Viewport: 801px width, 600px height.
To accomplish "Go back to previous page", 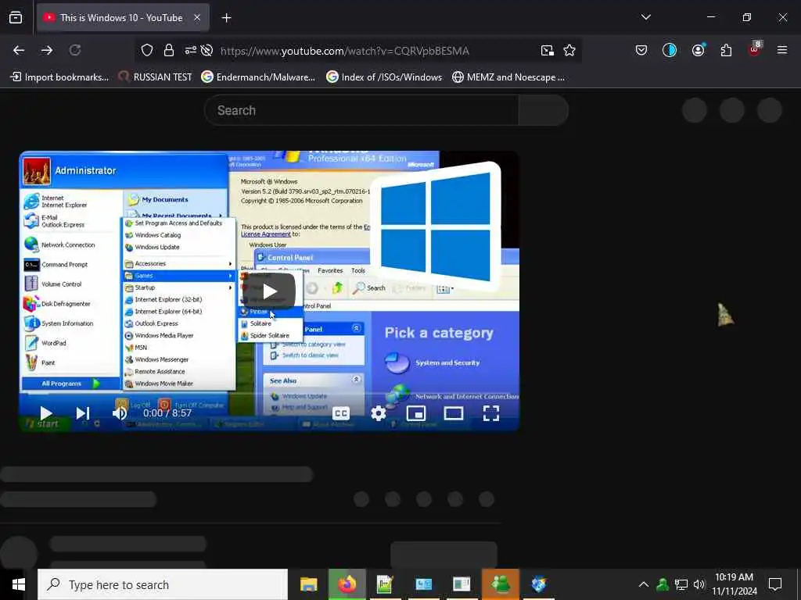I will pos(19,50).
